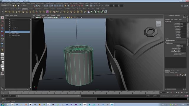Click the Radius value field
Viewport: 189px width, 106px height.
pos(183,45)
